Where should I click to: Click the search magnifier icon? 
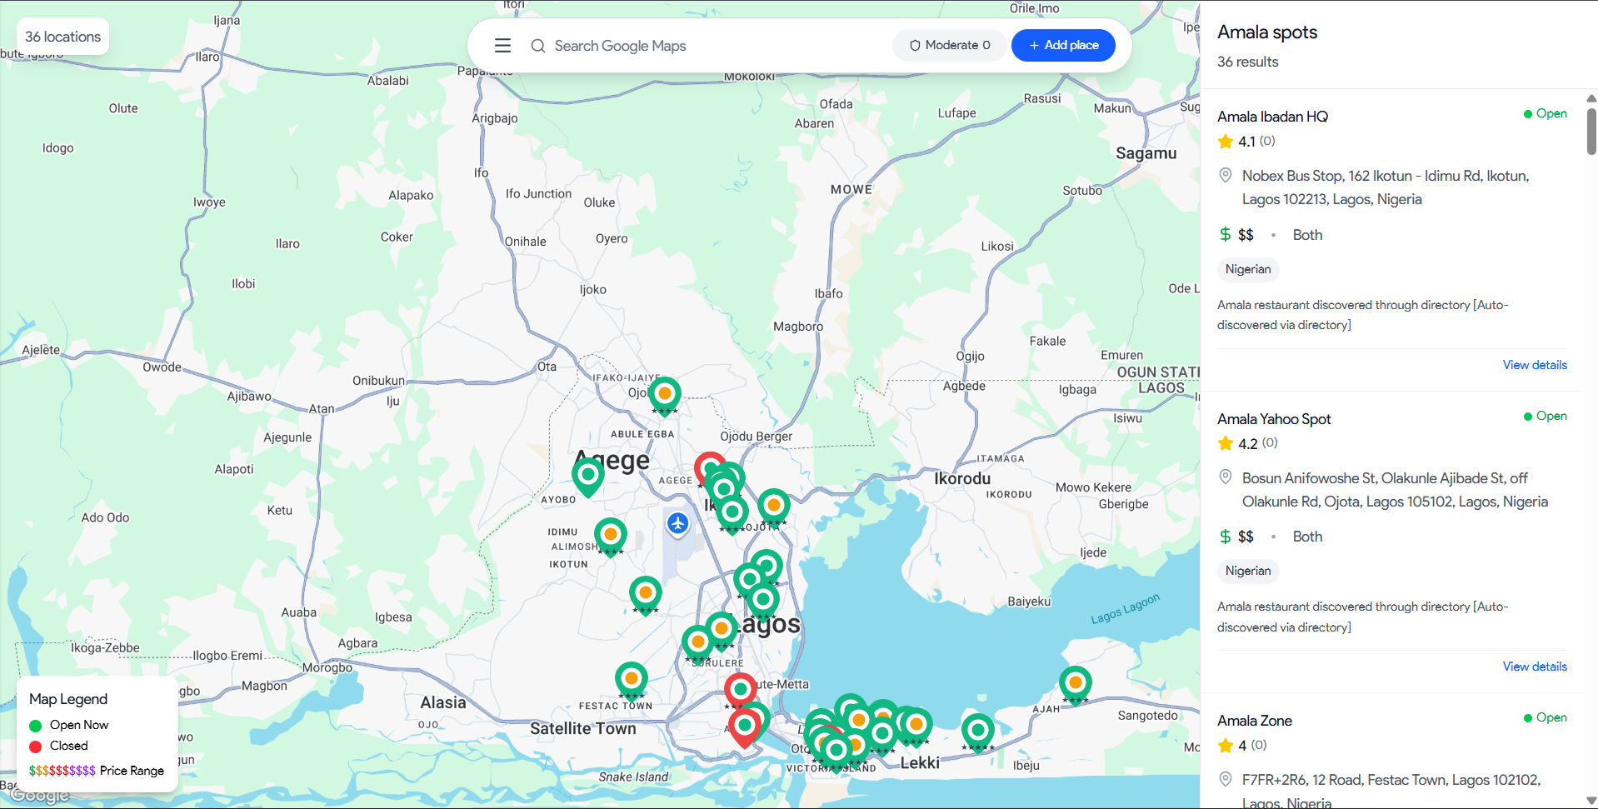click(x=538, y=46)
